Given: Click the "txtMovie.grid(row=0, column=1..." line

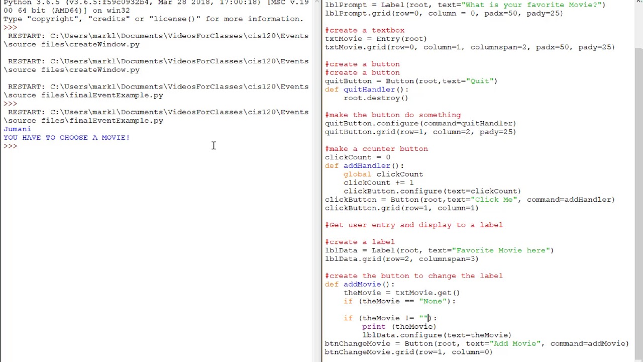Looking at the screenshot, I should 470,47.
